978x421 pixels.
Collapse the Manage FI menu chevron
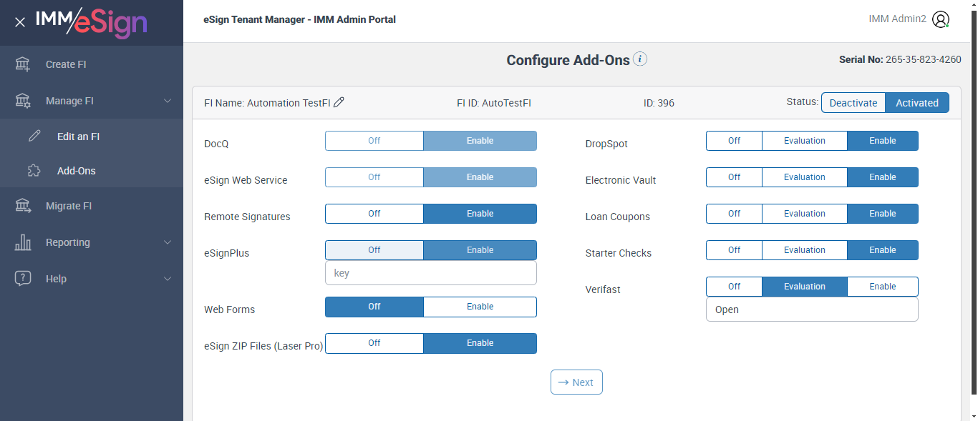168,101
